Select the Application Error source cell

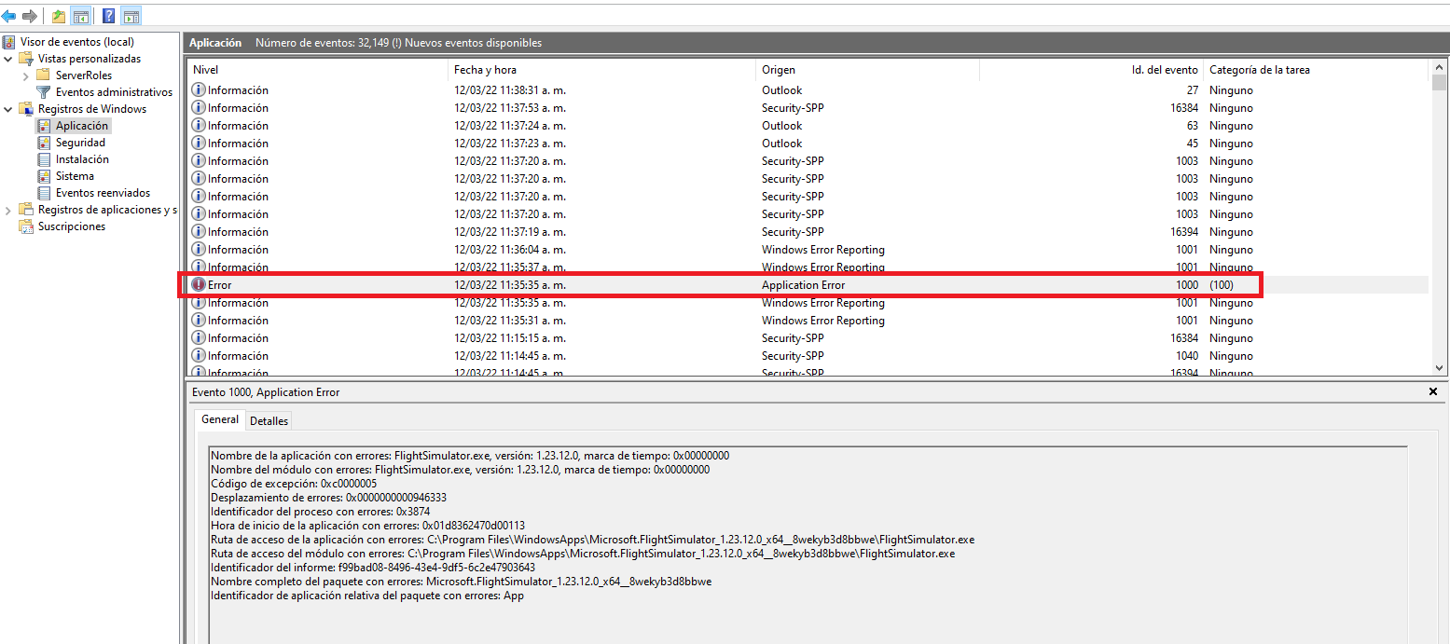coord(804,285)
